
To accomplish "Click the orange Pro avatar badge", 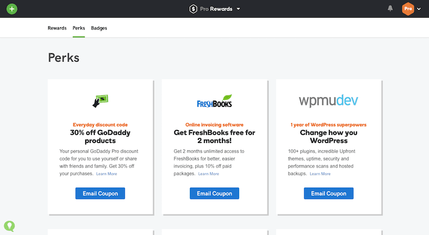I will coord(408,9).
